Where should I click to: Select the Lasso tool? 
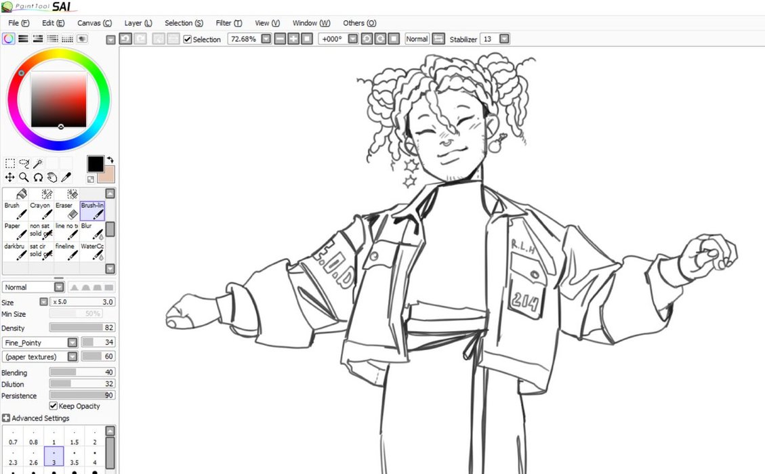[x=24, y=163]
